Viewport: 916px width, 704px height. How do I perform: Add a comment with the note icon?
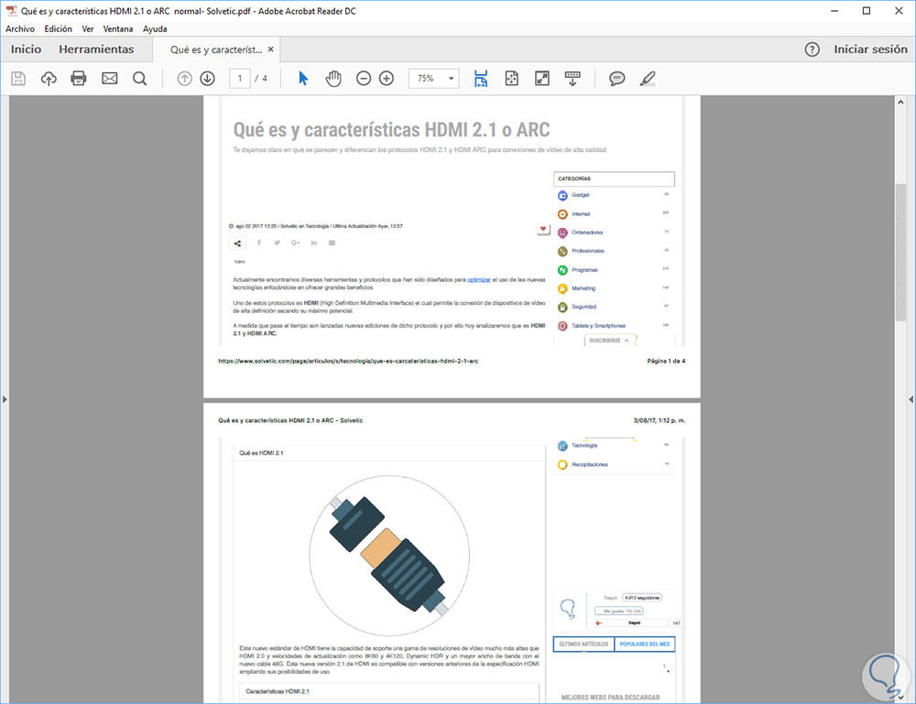(x=617, y=79)
